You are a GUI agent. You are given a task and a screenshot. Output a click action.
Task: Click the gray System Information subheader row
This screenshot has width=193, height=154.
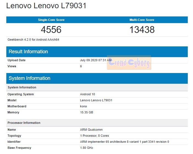(97, 87)
